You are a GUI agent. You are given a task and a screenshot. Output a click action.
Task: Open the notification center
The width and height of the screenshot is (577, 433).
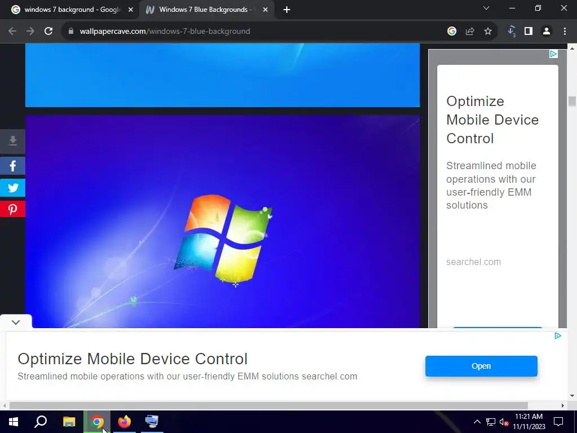(558, 422)
